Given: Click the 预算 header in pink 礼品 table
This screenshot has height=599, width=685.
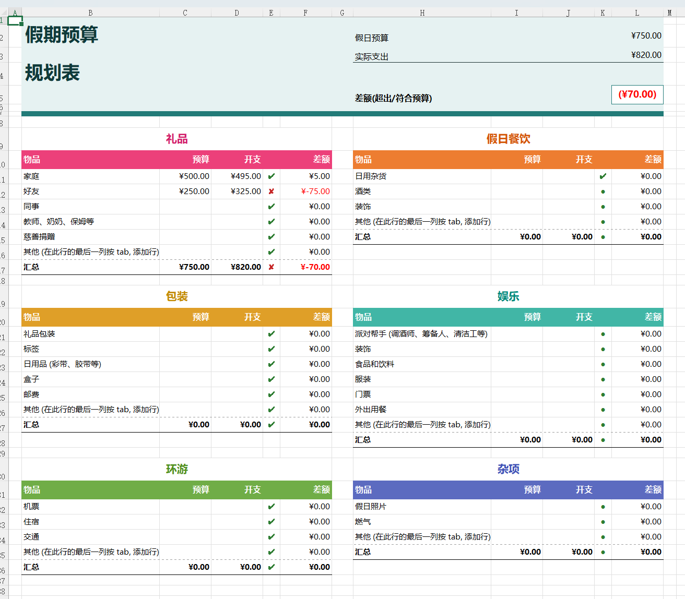Looking at the screenshot, I should pos(200,160).
